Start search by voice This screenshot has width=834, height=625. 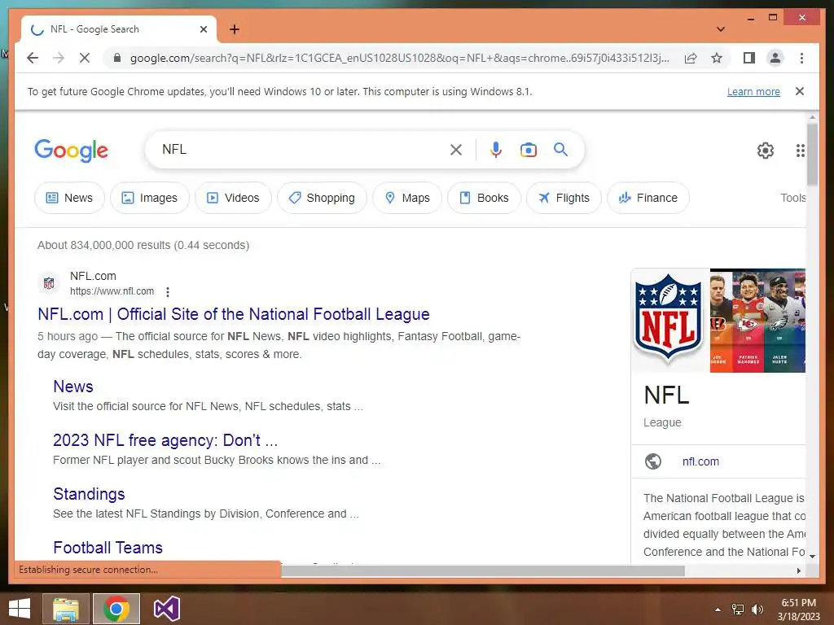(496, 150)
